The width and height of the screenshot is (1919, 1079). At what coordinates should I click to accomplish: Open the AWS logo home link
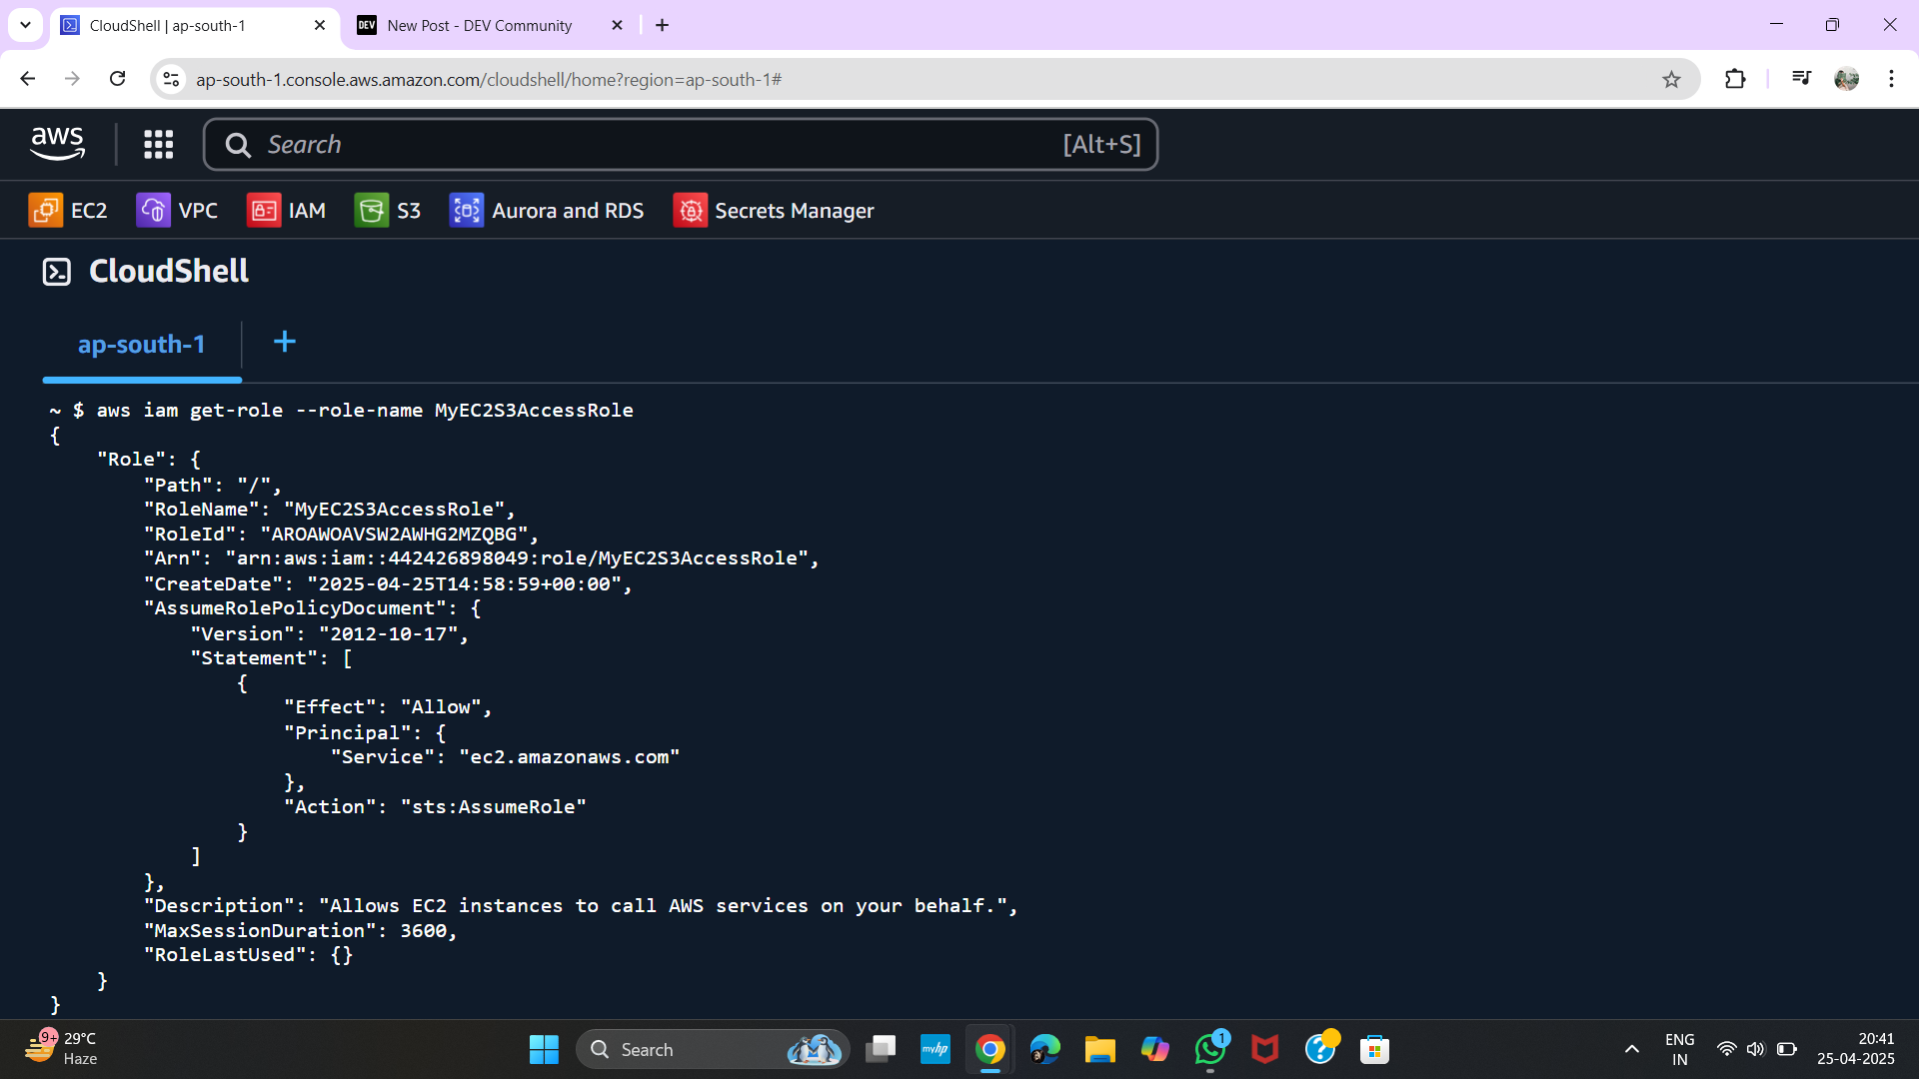pos(57,144)
